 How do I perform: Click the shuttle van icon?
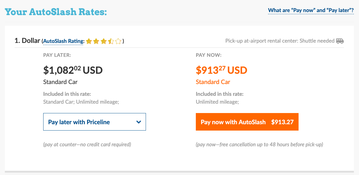pyautogui.click(x=340, y=41)
